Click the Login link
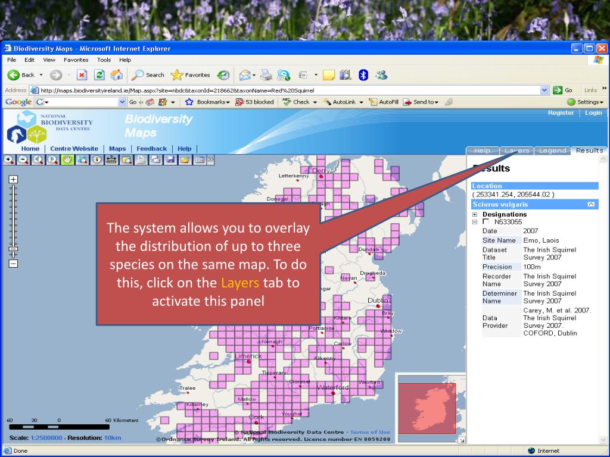The height and width of the screenshot is (457, 610). pyautogui.click(x=593, y=112)
